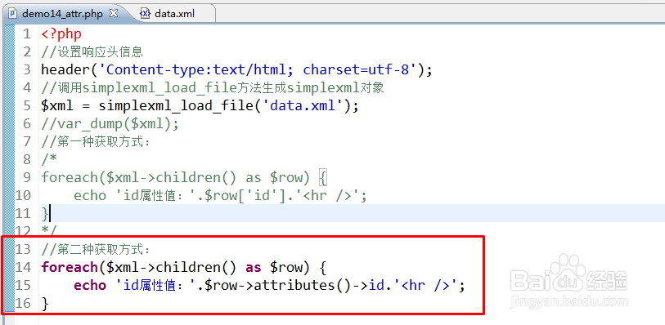Click line number 1 in the gutter
The height and width of the screenshot is (325, 665).
click(27, 33)
